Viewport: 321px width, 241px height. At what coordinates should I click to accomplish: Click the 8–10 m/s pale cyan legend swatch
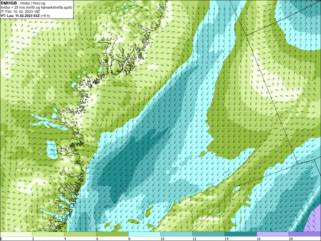(x=144, y=234)
